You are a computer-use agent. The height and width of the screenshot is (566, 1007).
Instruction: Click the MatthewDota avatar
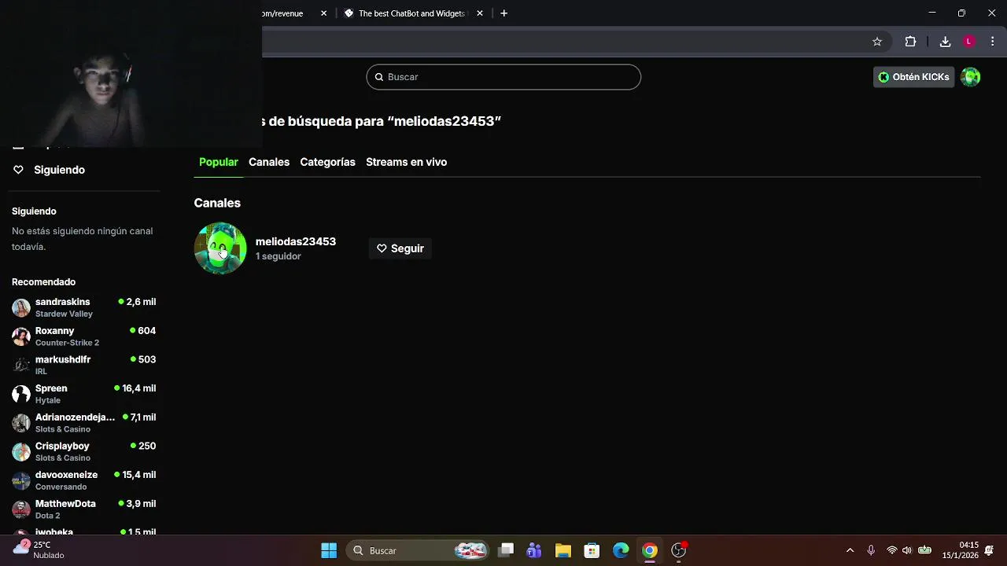(x=21, y=509)
